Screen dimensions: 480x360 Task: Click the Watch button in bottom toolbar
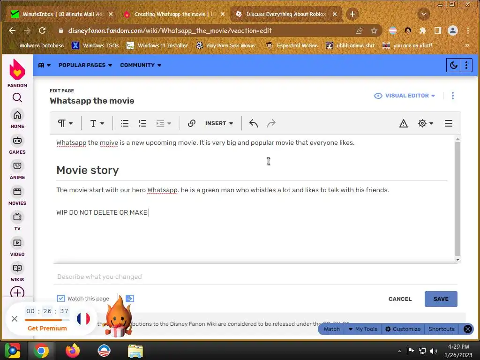tap(331, 329)
